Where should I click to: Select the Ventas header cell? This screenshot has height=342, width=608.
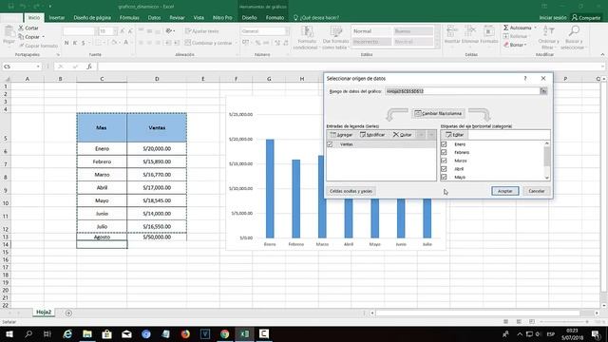(157, 127)
